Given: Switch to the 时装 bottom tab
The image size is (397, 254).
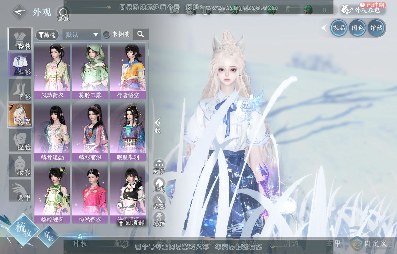Looking at the screenshot, I should pyautogui.click(x=80, y=243).
